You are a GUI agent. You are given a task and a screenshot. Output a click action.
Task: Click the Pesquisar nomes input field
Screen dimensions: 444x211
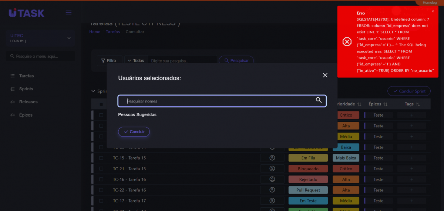[218, 101]
